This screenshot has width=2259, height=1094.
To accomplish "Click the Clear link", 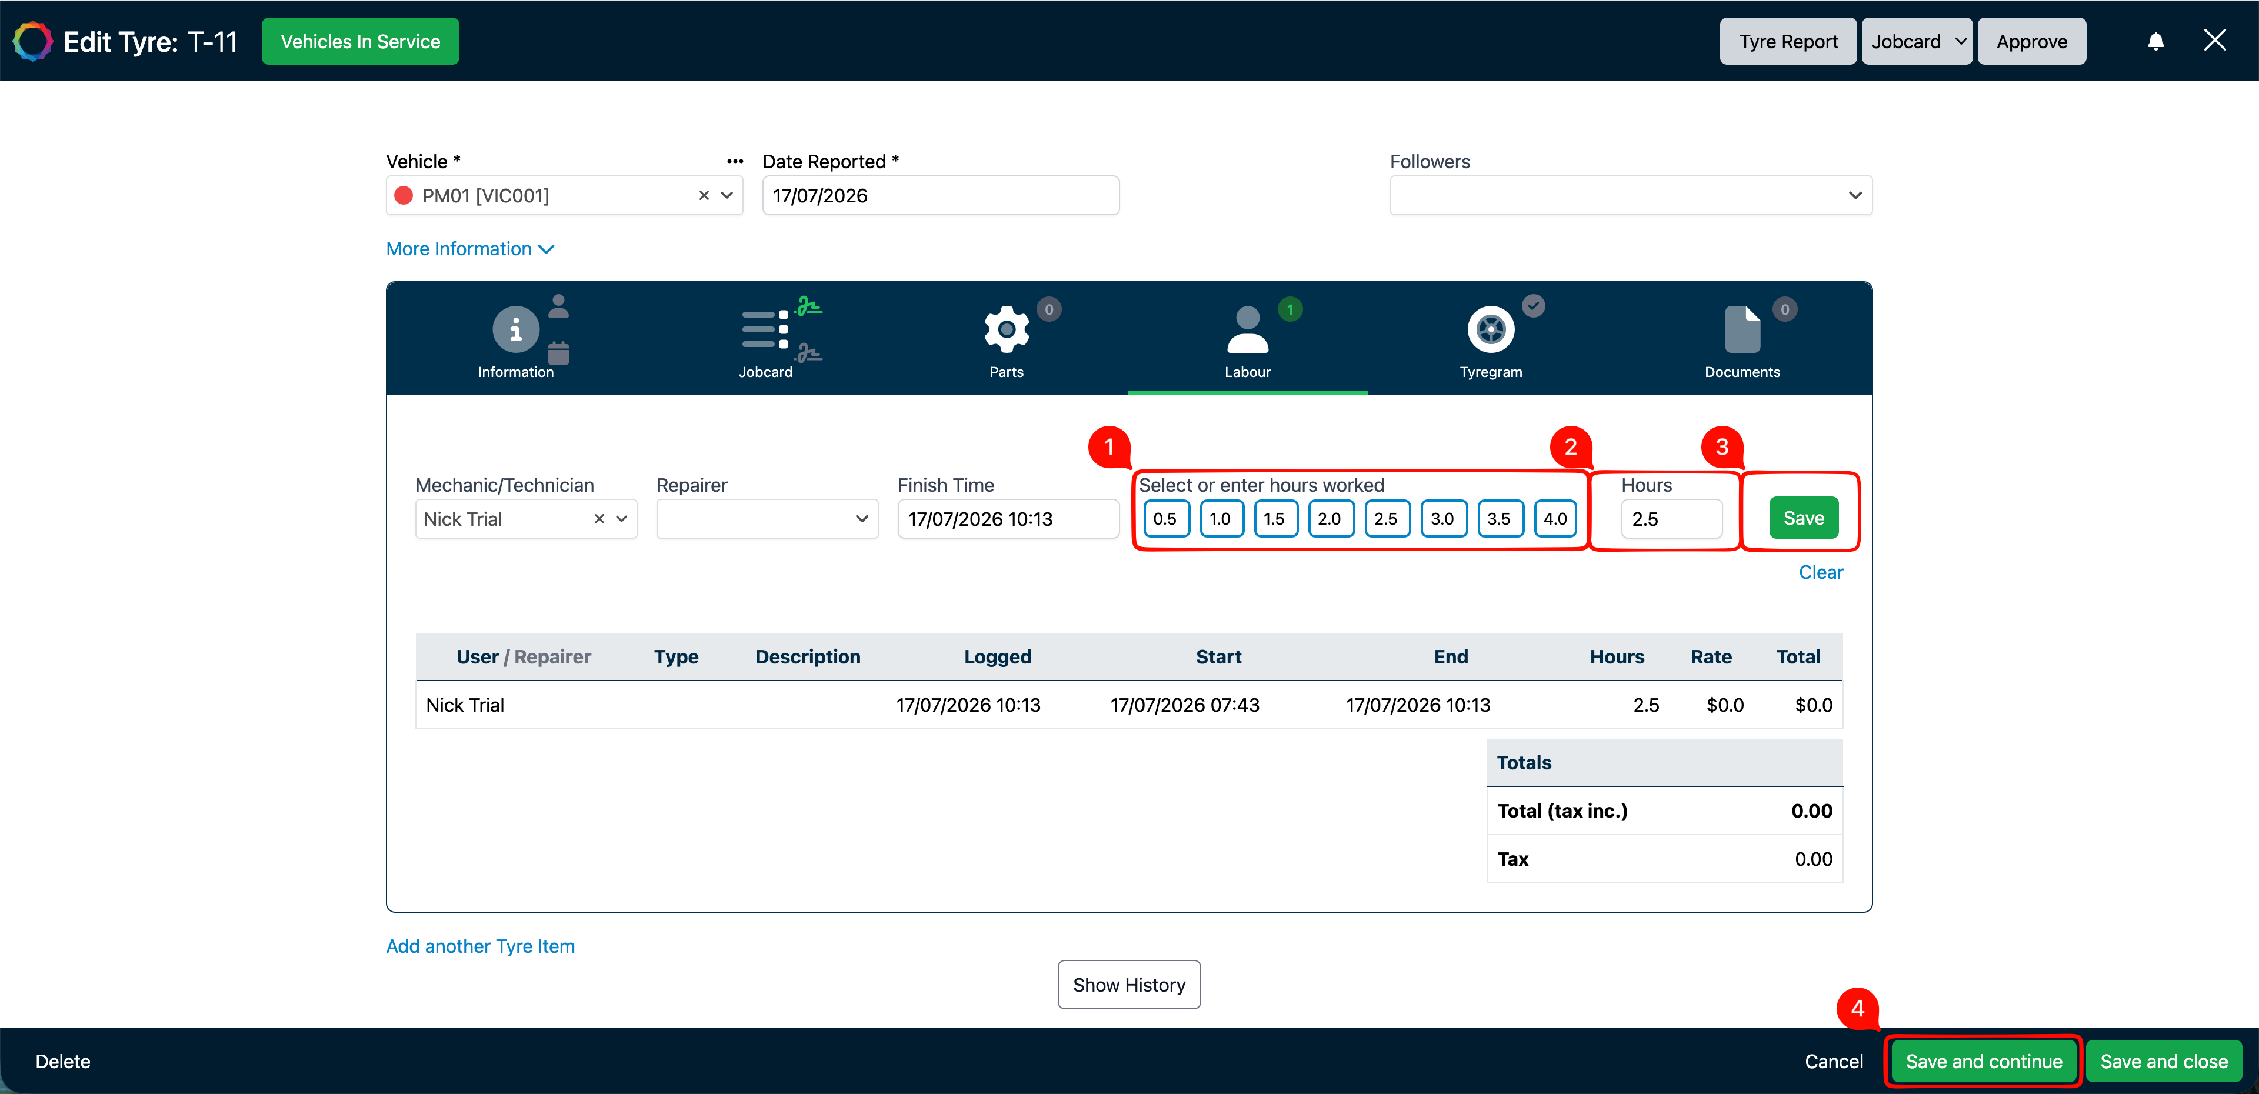I will click(x=1821, y=572).
